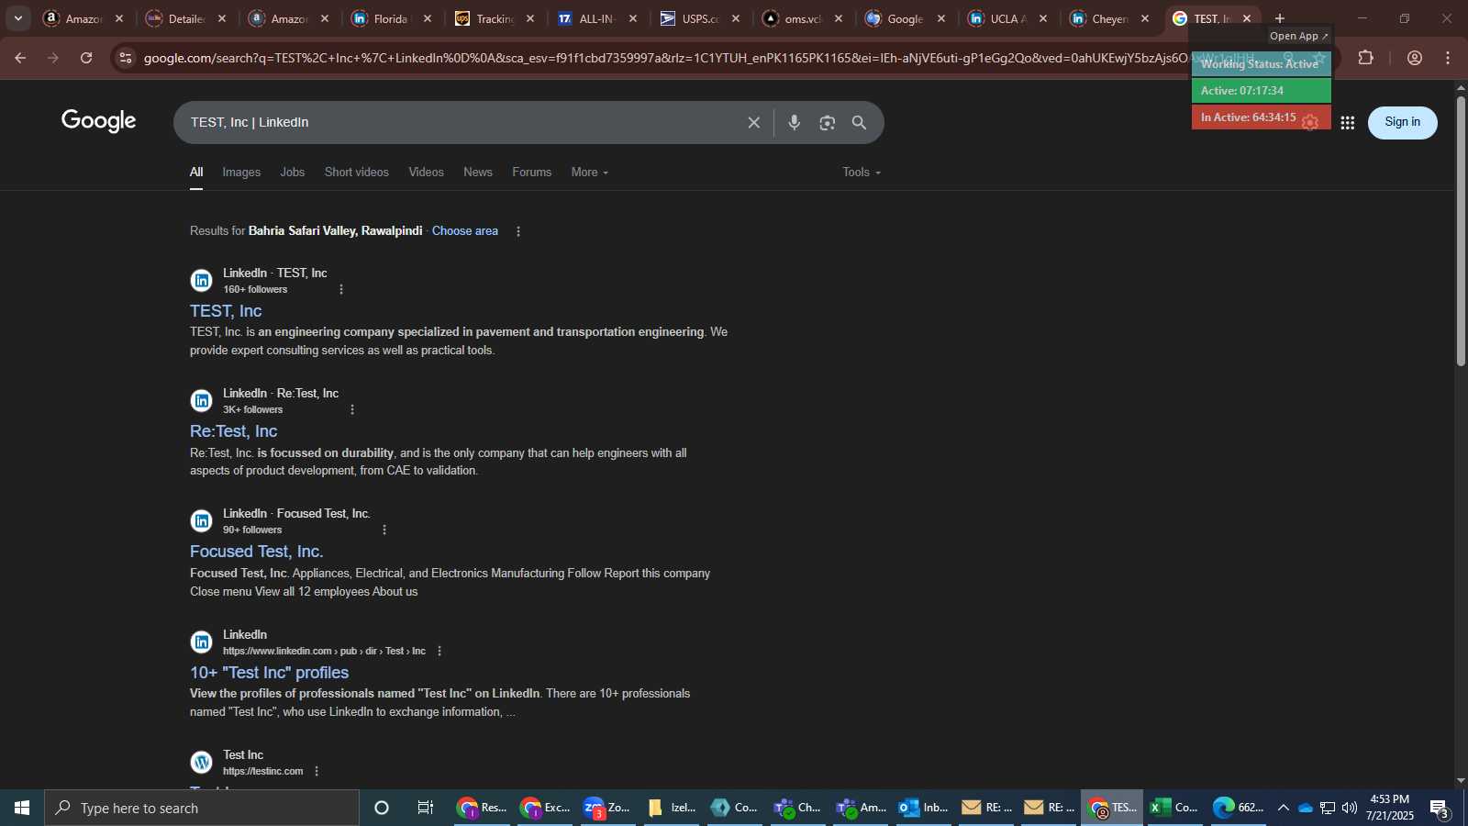1468x826 pixels.
Task: Reload the page with refresh icon
Action: 86,58
